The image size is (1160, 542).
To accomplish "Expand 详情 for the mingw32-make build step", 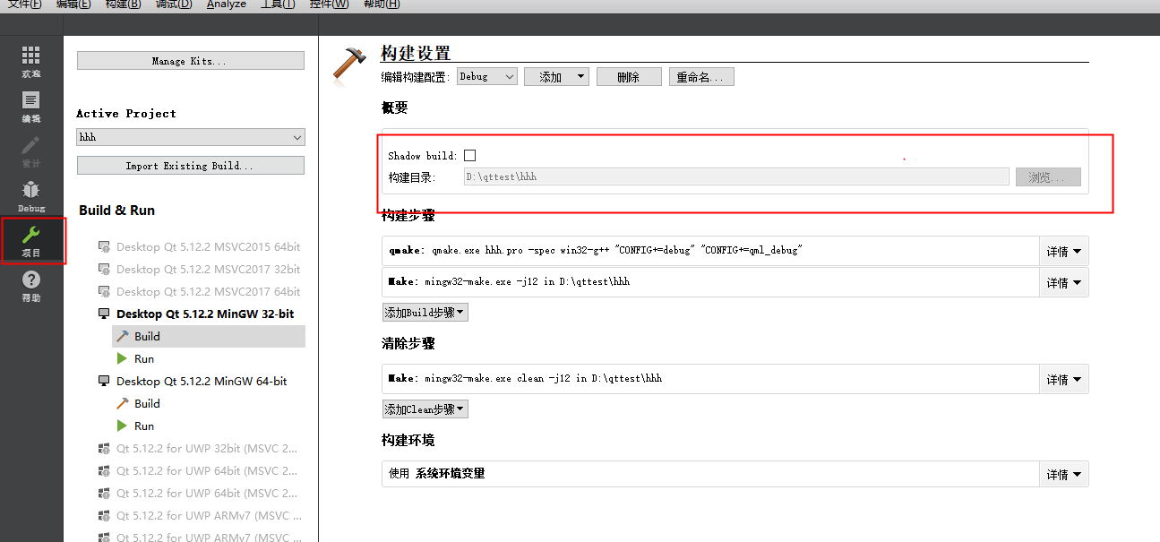I will 1063,282.
